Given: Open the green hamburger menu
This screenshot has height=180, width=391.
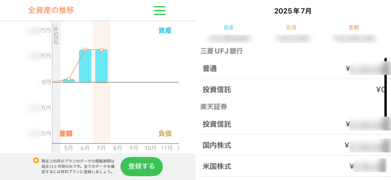Looking at the screenshot, I should click(x=160, y=10).
